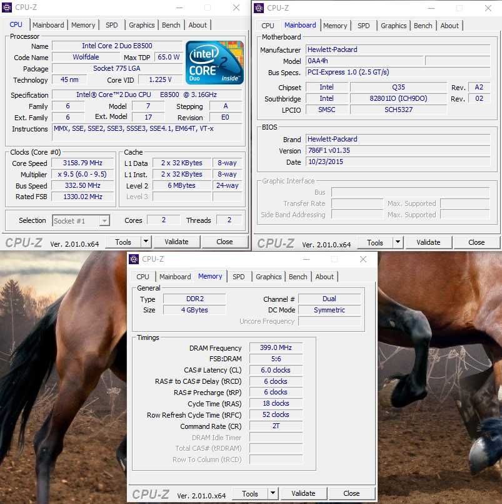Image resolution: width=502 pixels, height=504 pixels.
Task: Click the FSB:DRAM ratio value 5:6
Action: tap(276, 359)
